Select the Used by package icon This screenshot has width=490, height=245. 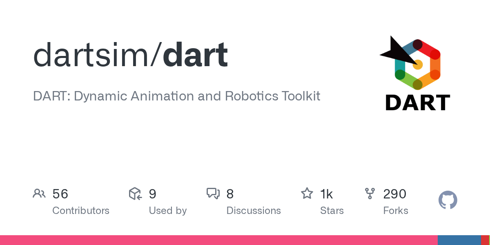point(135,194)
